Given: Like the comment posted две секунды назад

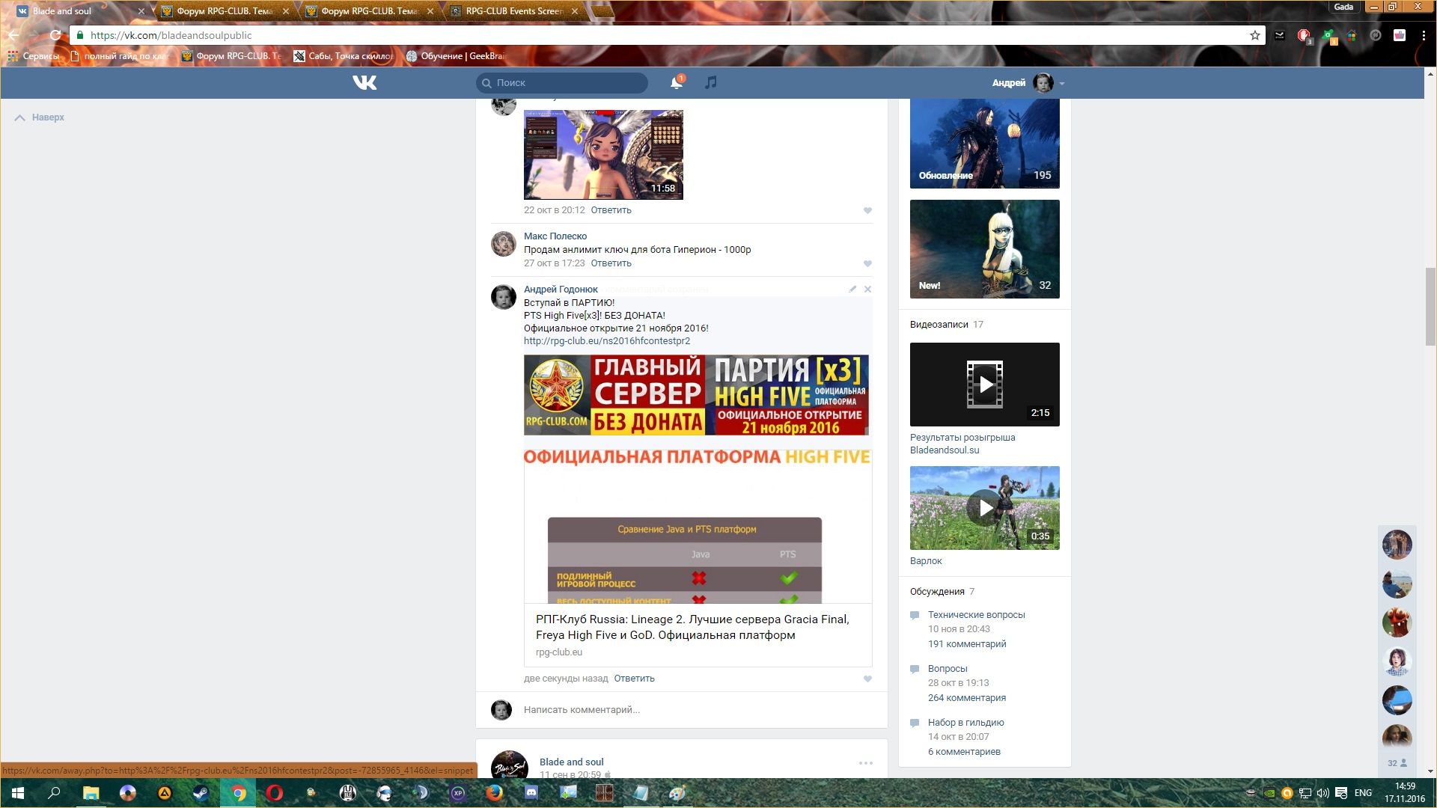Looking at the screenshot, I should point(867,679).
